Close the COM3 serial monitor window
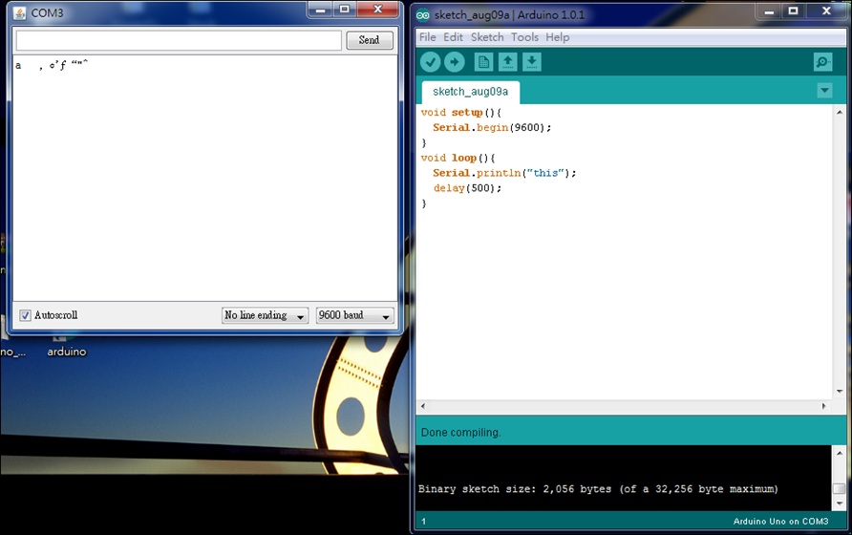 [378, 10]
